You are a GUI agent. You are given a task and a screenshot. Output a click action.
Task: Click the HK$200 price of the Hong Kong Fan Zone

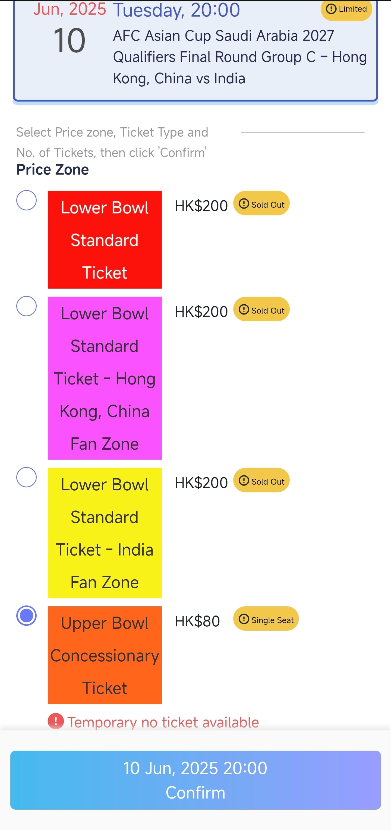tap(201, 312)
